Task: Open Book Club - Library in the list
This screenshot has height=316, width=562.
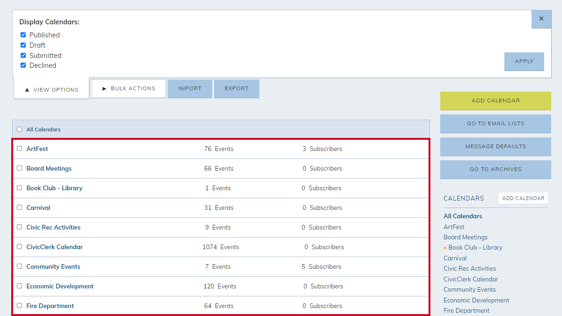Action: coord(54,188)
